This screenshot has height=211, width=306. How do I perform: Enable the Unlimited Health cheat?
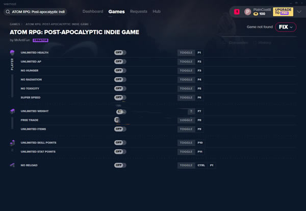pos(120,52)
